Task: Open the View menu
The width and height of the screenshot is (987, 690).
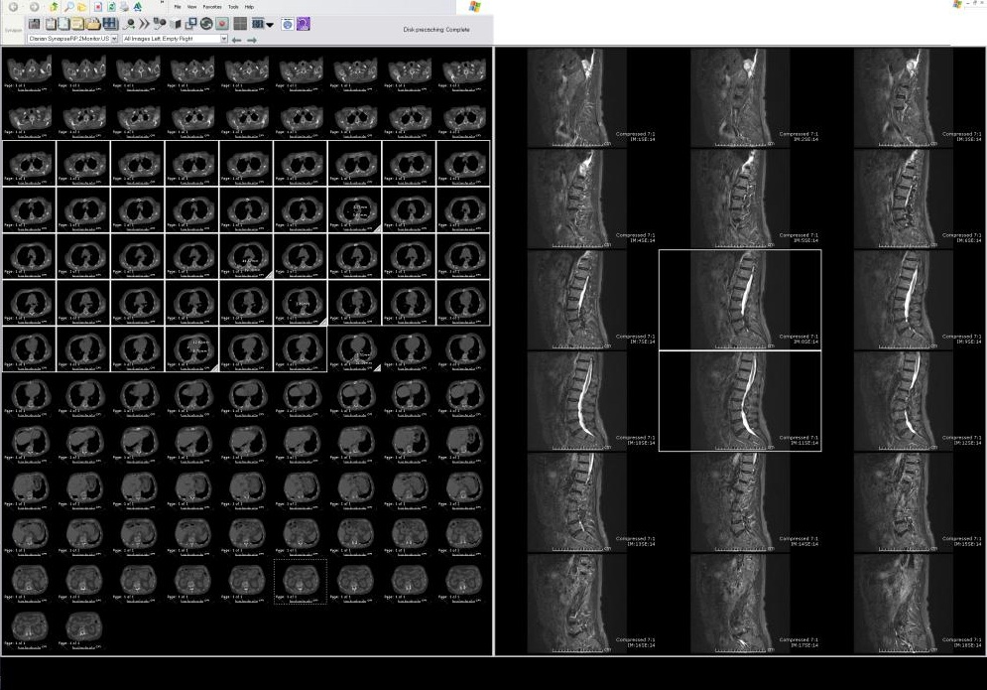Action: pyautogui.click(x=192, y=7)
